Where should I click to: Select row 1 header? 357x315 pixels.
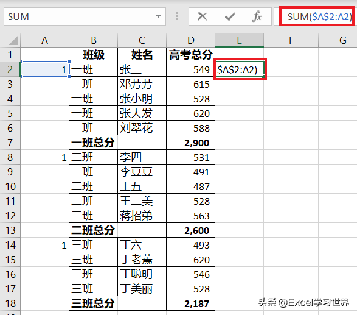coord(10,55)
